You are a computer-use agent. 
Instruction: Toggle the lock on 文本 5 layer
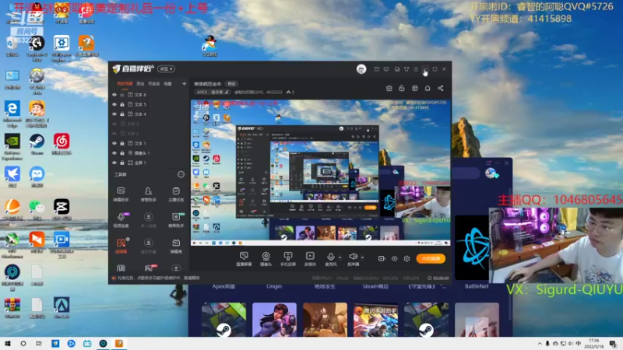coord(122,104)
